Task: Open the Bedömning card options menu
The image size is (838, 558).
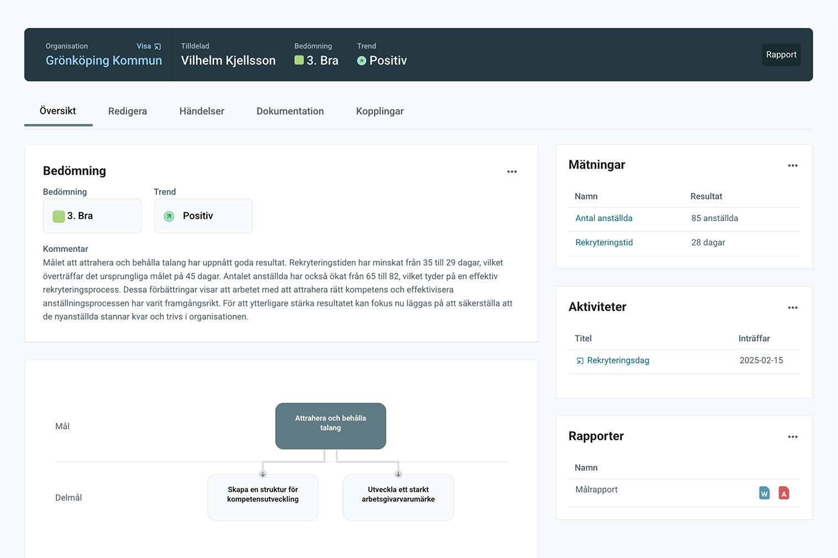Action: point(512,172)
